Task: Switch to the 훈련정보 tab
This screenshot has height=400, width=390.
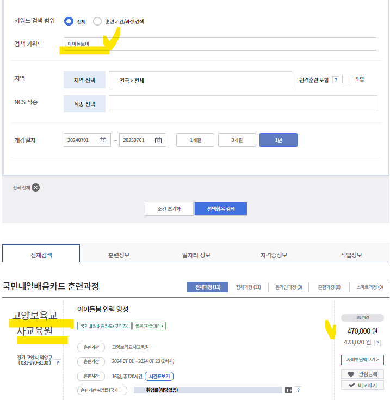Action: [x=119, y=255]
